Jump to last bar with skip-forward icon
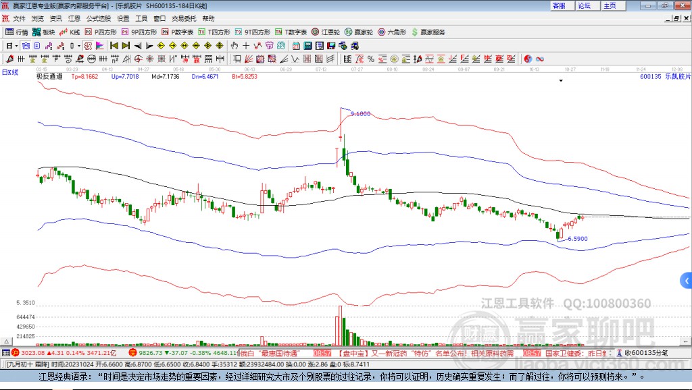 click(x=126, y=46)
